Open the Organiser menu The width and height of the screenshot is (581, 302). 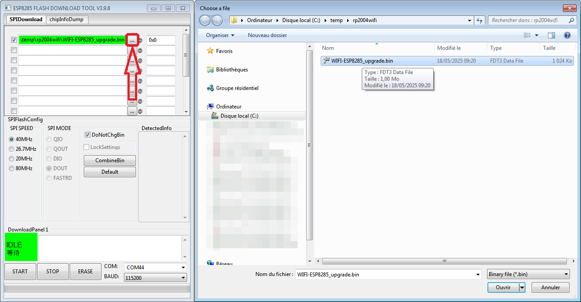coord(220,35)
